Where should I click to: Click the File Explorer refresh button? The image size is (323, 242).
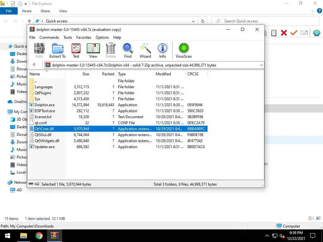pyautogui.click(x=203, y=21)
